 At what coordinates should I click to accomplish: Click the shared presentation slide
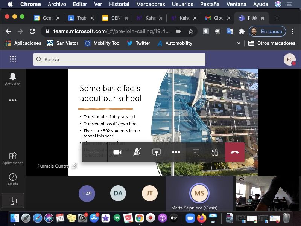(163, 122)
